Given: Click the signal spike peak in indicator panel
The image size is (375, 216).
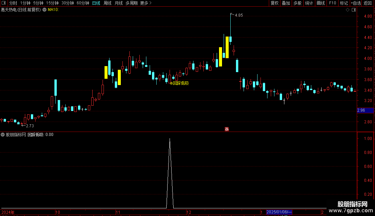Looking at the screenshot, I should pyautogui.click(x=170, y=139).
